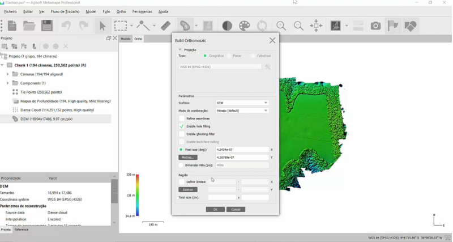This screenshot has height=242, width=453.
Task: Click the color palette toolbar icon
Action: click(x=245, y=26)
